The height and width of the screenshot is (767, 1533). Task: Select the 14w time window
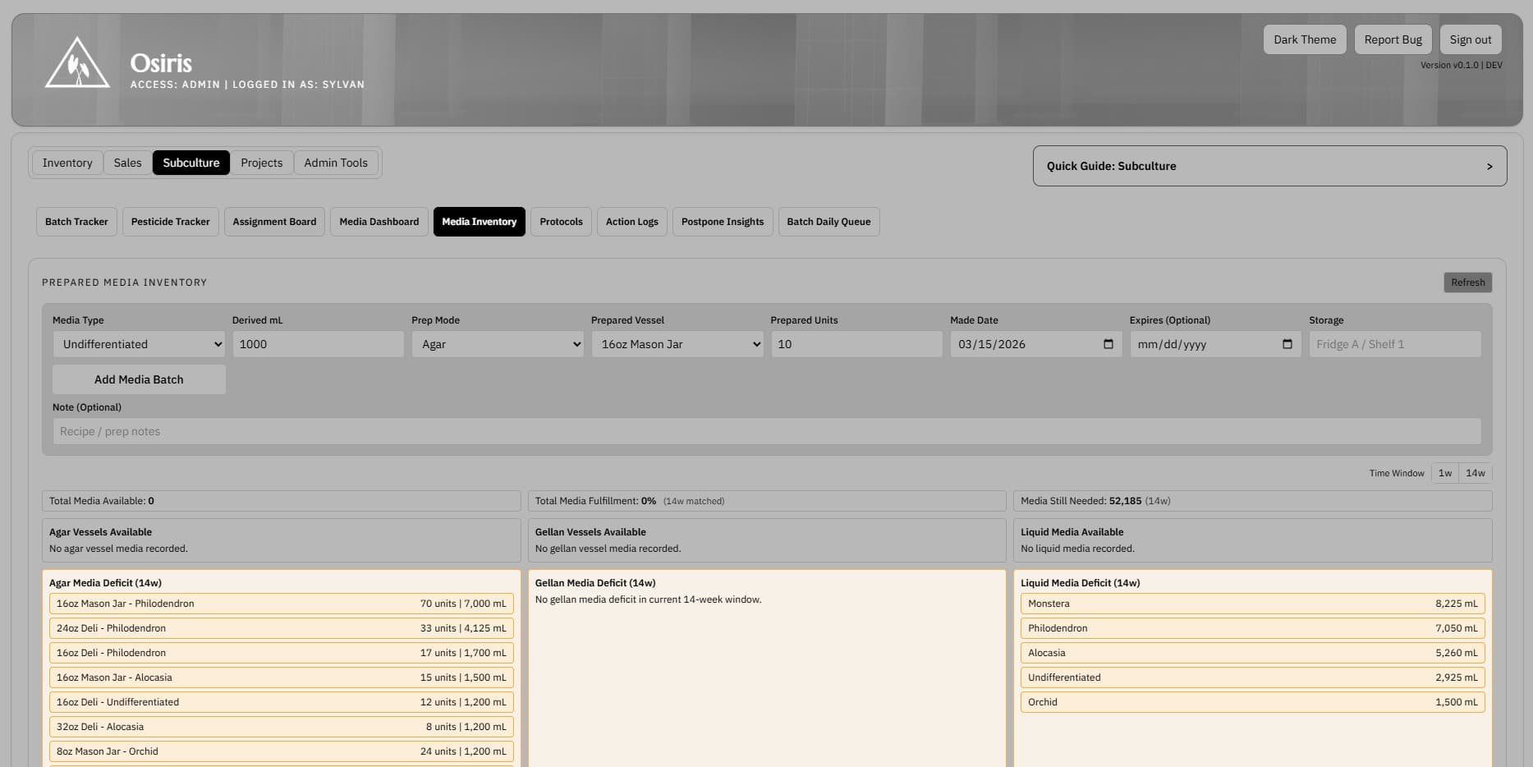1475,473
